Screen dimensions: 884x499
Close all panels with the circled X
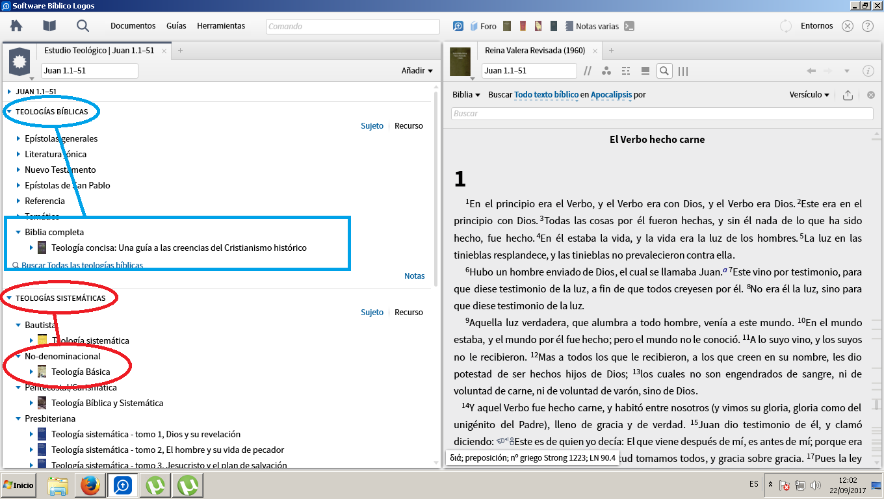pos(848,26)
